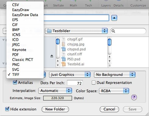This screenshot has width=149, height=116.
Task: Open the RGBA Color Space dropdown
Action: (114, 91)
